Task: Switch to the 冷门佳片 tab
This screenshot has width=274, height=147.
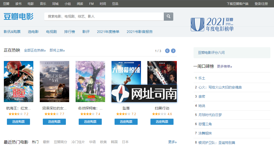Action: pyautogui.click(x=78, y=142)
